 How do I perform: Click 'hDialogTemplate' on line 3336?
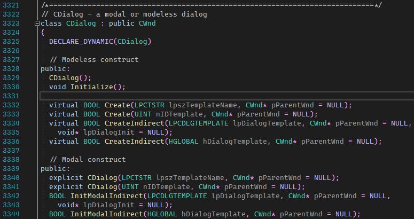[235, 142]
